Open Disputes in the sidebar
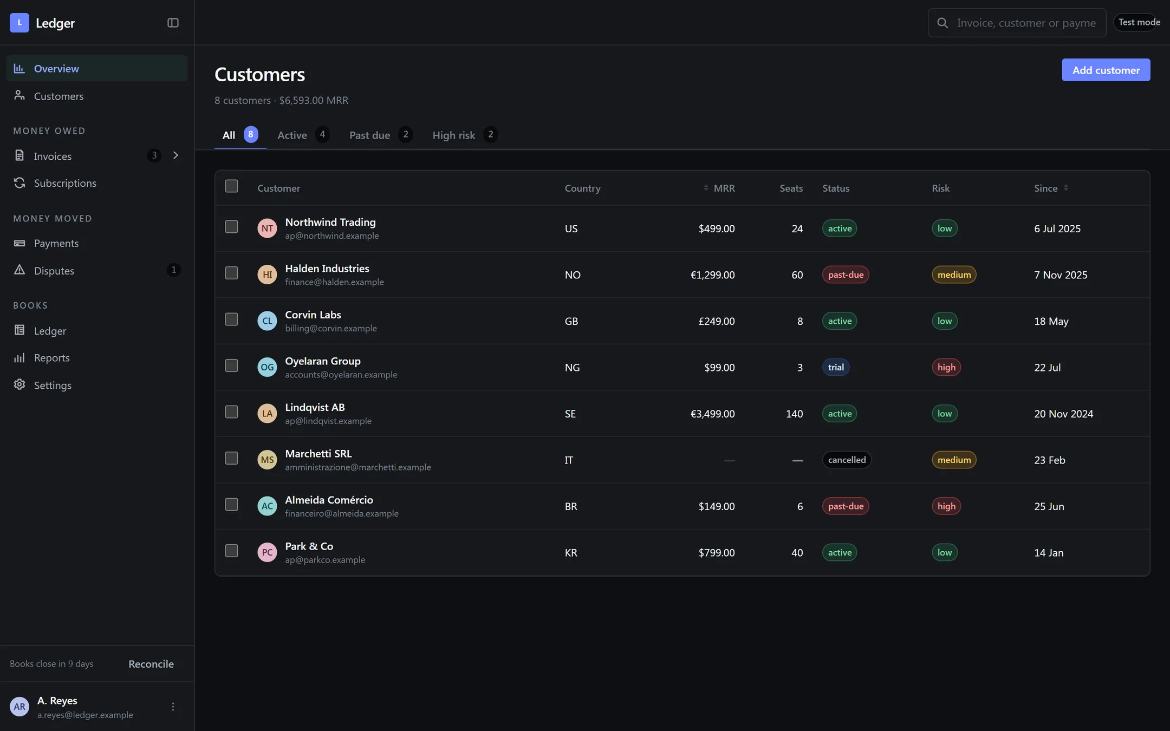Screen dimensions: 1170x731 pos(97,270)
